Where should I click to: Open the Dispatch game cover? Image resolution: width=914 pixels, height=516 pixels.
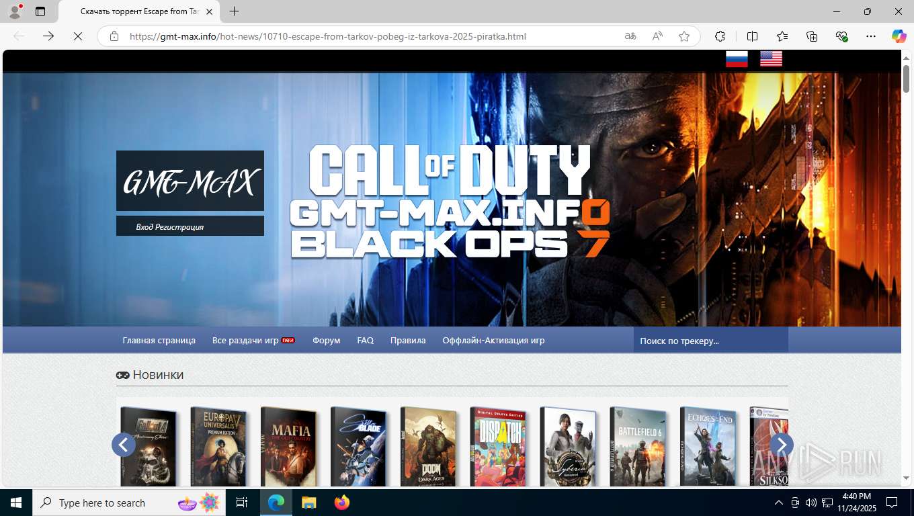tap(498, 446)
